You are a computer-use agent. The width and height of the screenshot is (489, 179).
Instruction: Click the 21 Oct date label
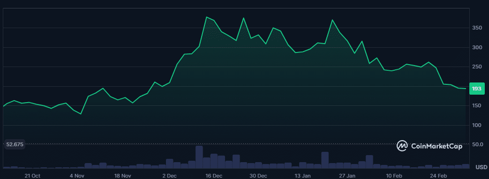pos(32,176)
